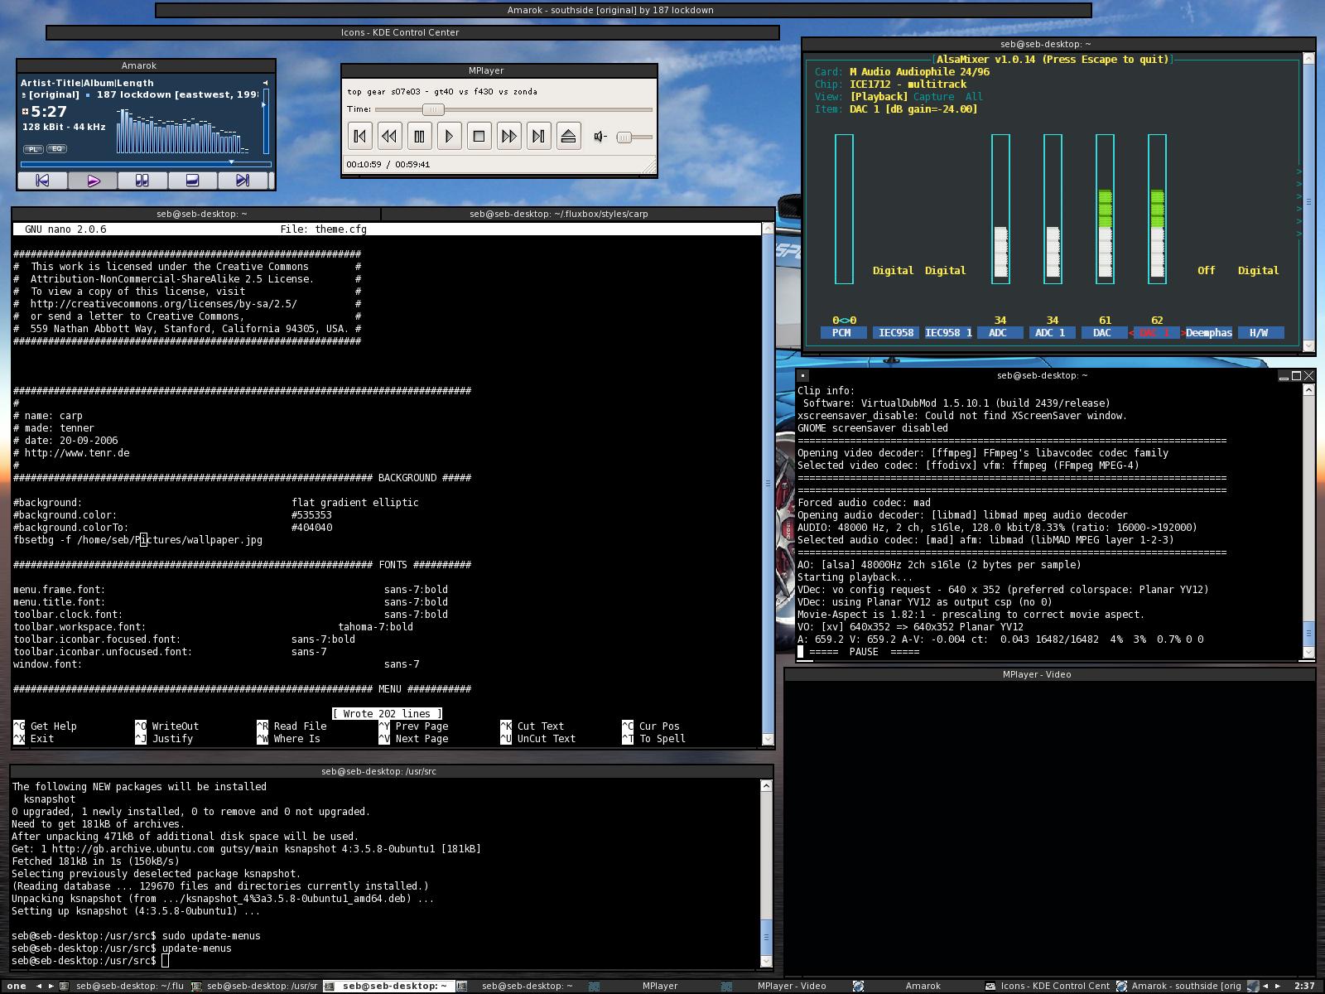Click the eject icon in MPlayer
The width and height of the screenshot is (1325, 994).
coord(568,137)
